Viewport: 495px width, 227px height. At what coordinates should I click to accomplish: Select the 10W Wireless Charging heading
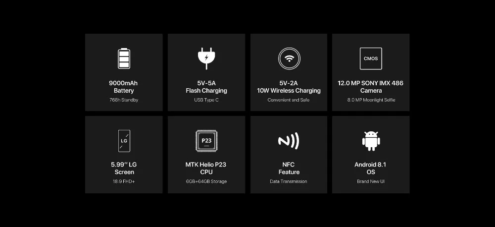tap(289, 90)
